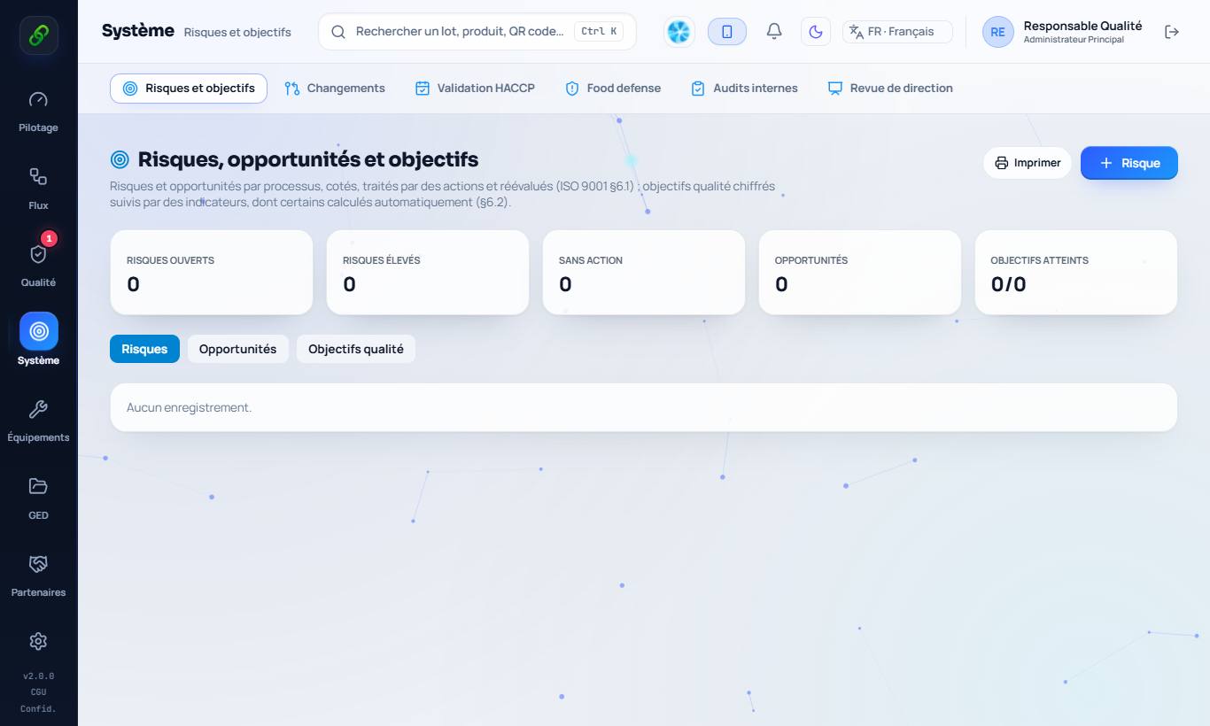
Task: Open the Confid. link in sidebar
Action: (x=38, y=708)
